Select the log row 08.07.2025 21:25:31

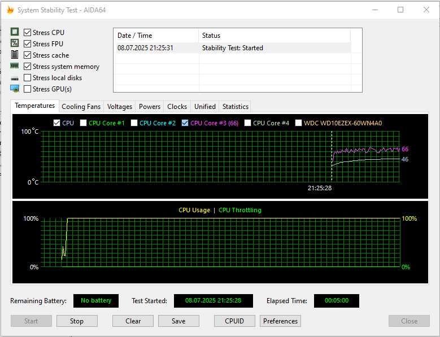pos(232,48)
